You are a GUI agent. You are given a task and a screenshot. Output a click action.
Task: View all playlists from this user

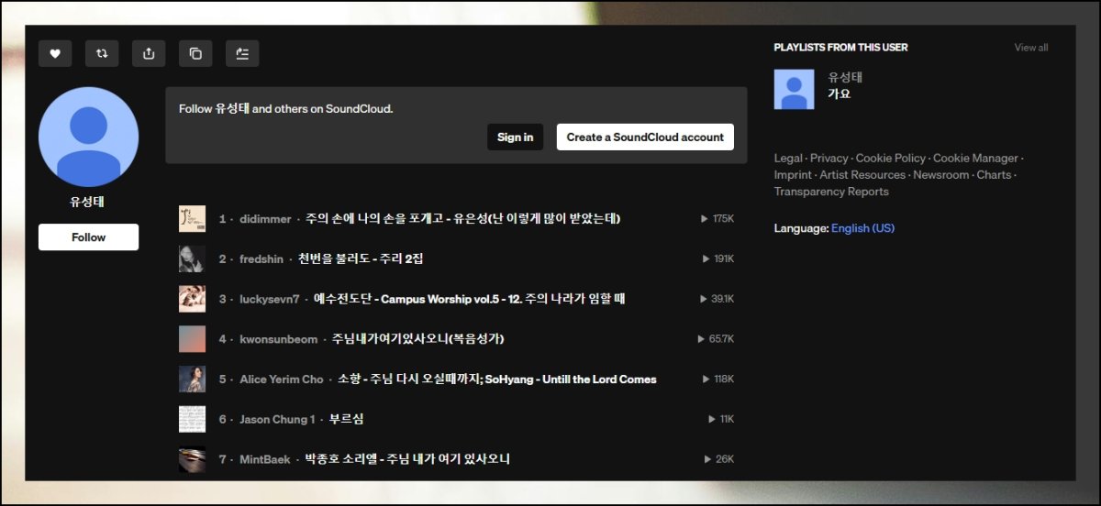point(1030,48)
